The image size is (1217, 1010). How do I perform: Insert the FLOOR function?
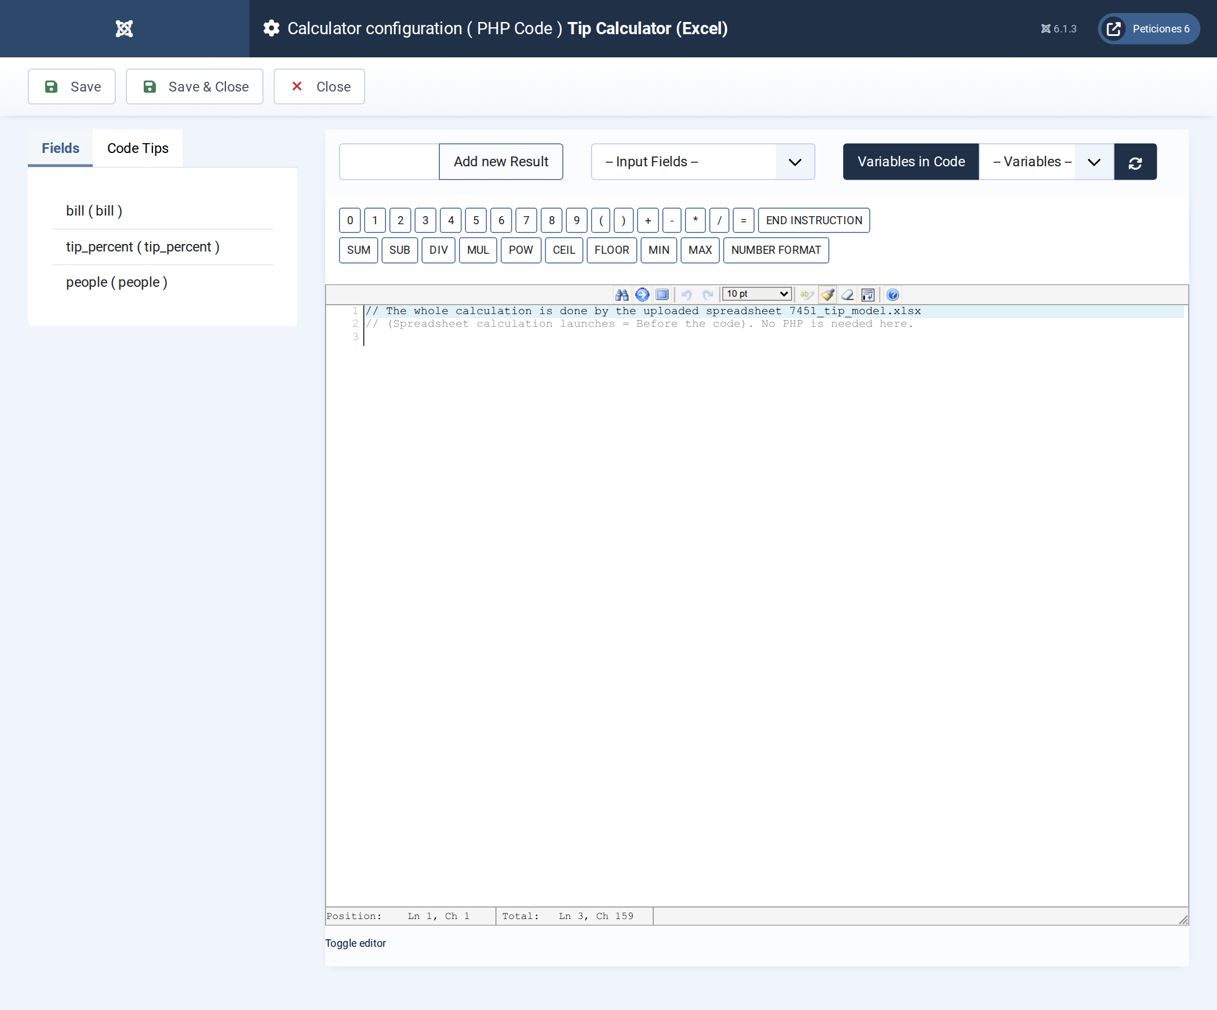[x=612, y=250]
